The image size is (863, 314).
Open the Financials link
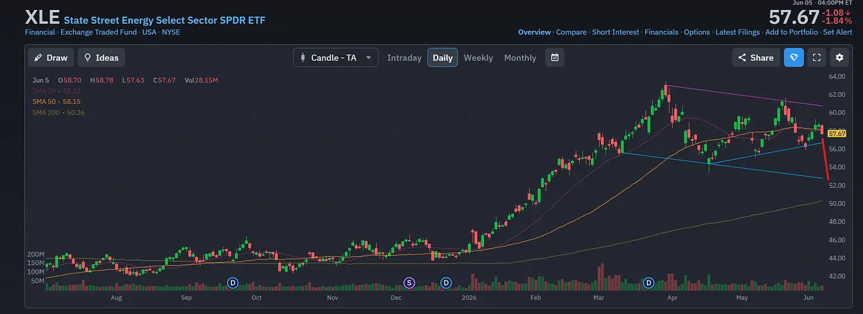661,32
